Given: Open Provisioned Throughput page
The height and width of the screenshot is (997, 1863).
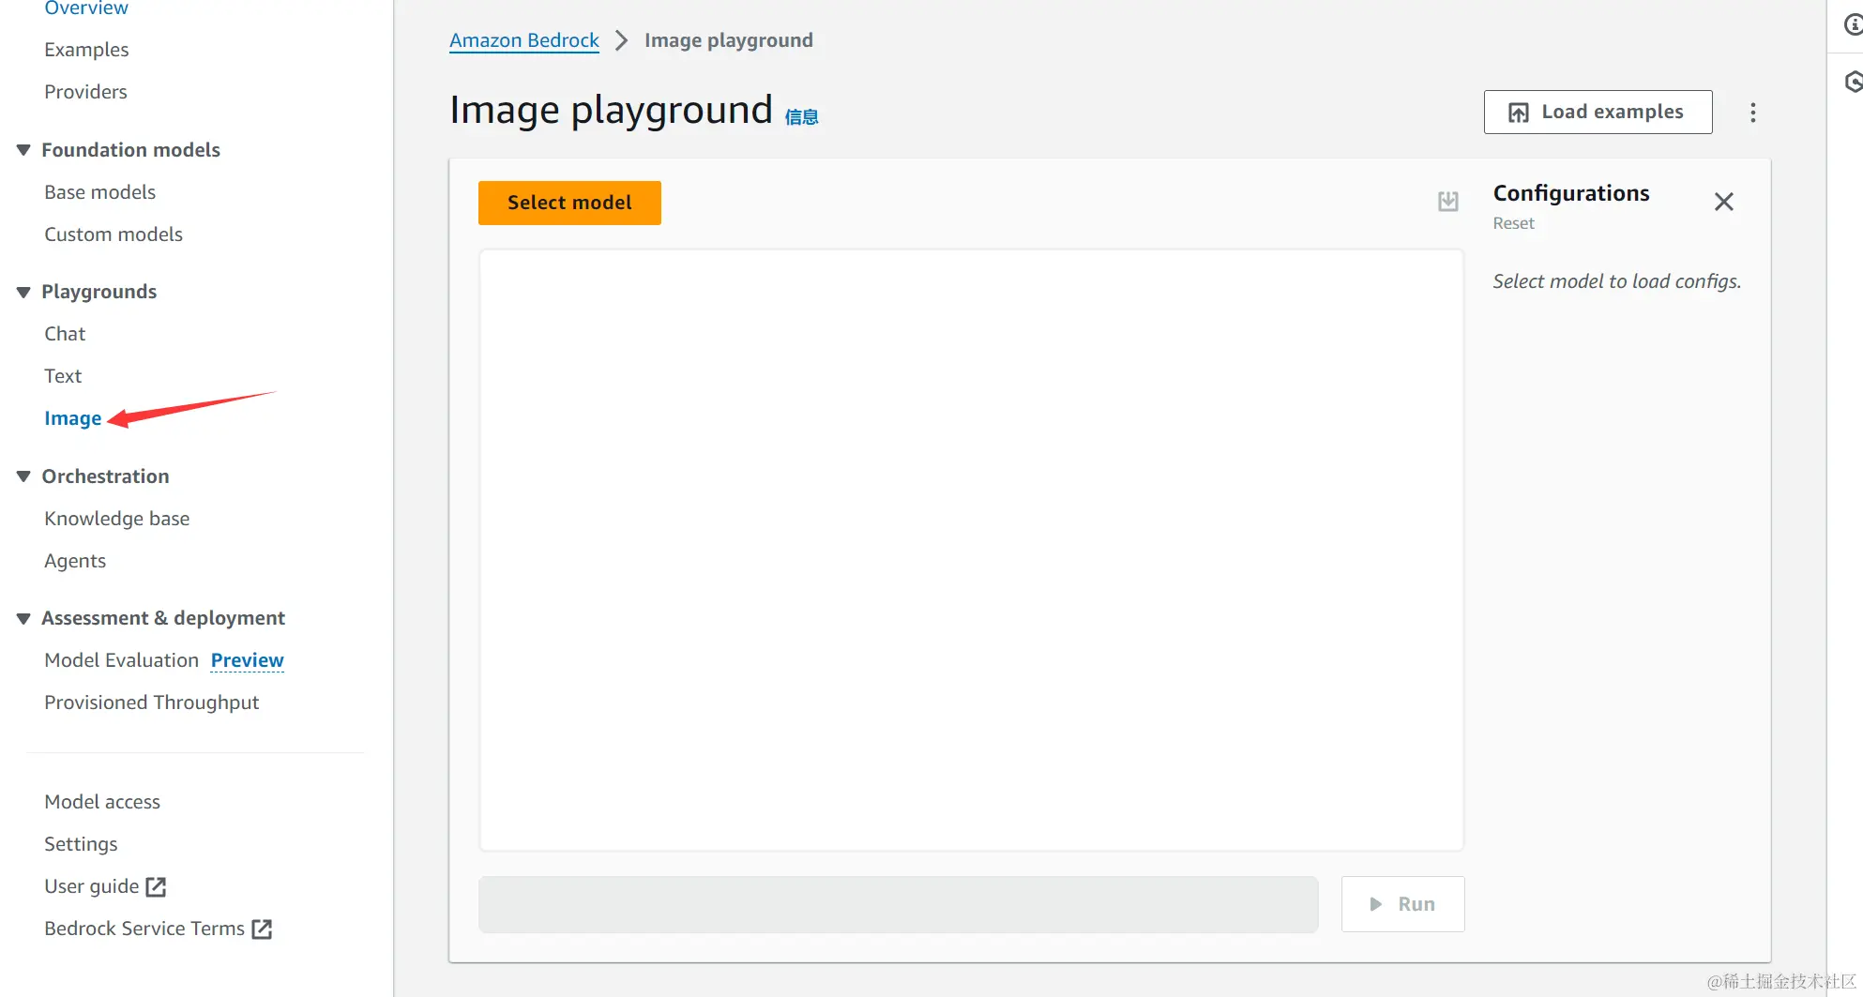Looking at the screenshot, I should tap(151, 702).
